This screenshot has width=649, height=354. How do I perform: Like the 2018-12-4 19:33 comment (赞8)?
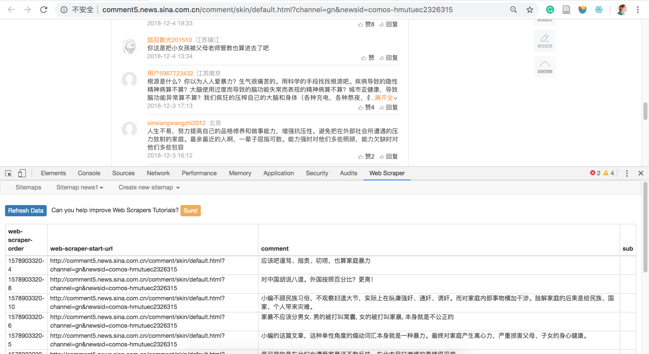tap(366, 24)
